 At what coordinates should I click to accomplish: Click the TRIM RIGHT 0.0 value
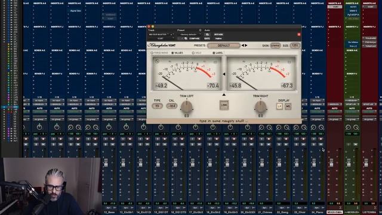click(260, 116)
